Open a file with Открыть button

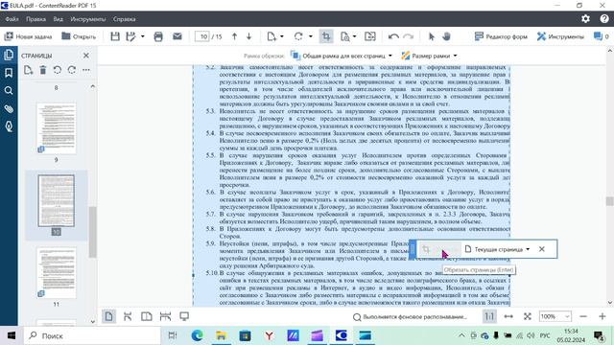[79, 36]
